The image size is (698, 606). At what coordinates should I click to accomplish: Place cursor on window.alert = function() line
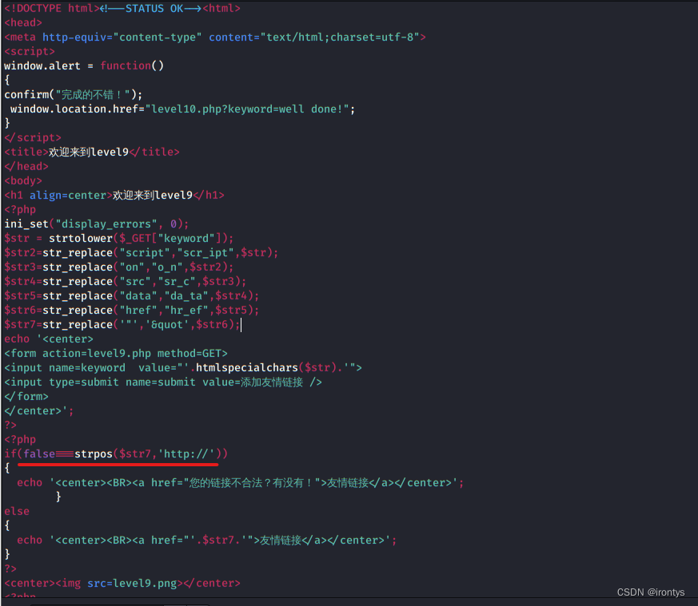[84, 65]
